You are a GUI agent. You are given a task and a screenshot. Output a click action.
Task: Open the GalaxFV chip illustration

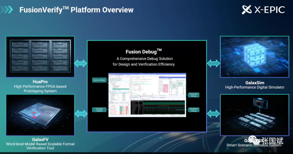pos(40,115)
